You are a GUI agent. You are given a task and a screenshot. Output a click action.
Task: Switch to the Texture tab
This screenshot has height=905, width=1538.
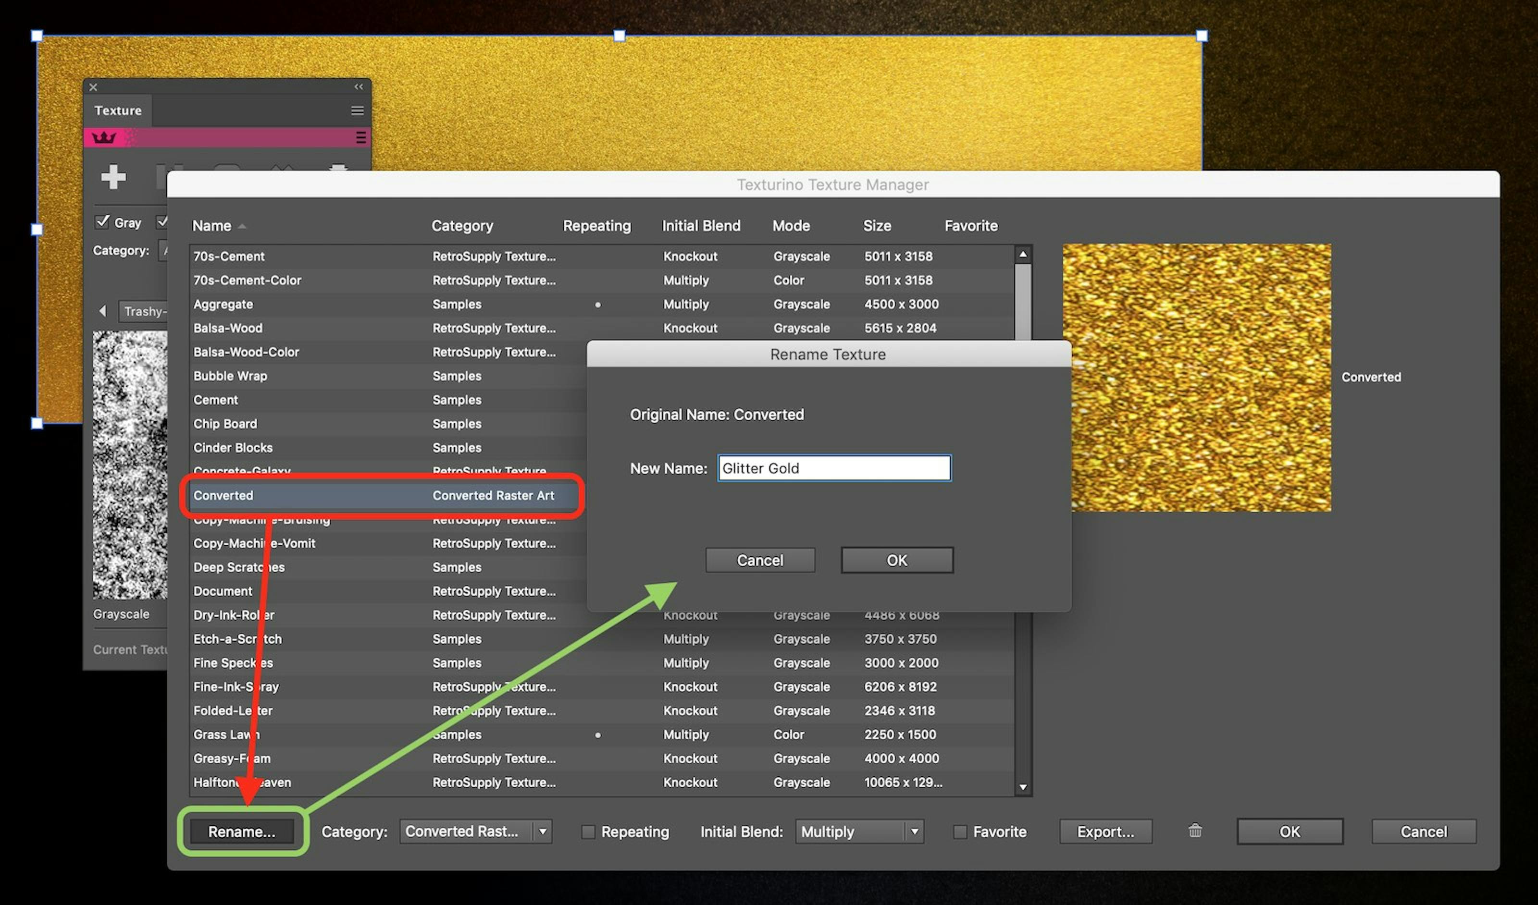[118, 110]
